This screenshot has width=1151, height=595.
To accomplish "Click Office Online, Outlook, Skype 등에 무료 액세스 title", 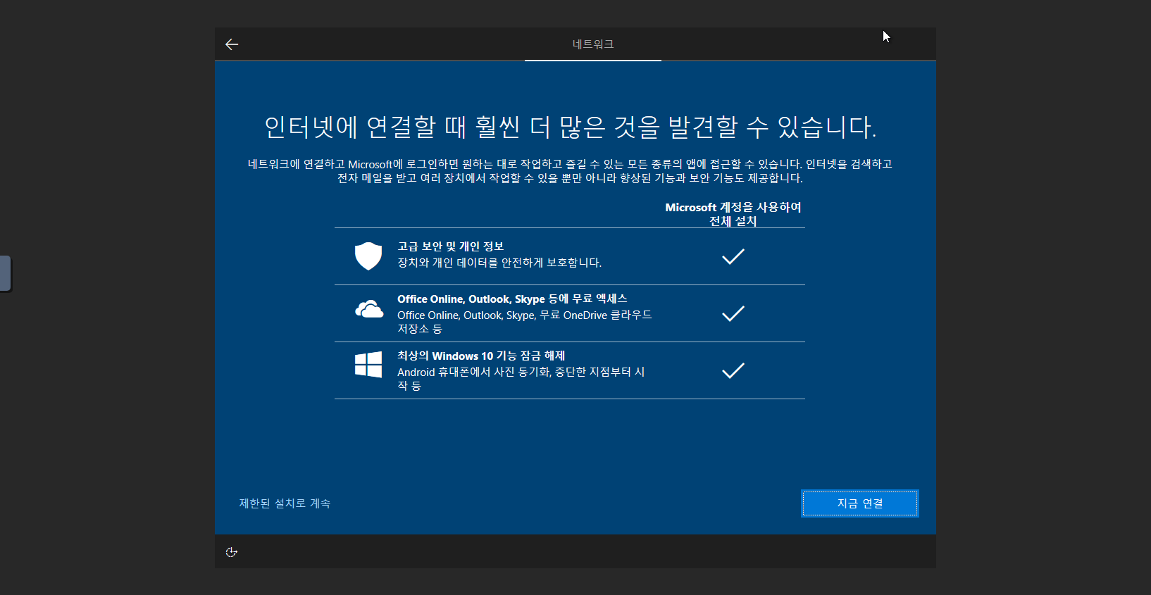I will click(512, 299).
